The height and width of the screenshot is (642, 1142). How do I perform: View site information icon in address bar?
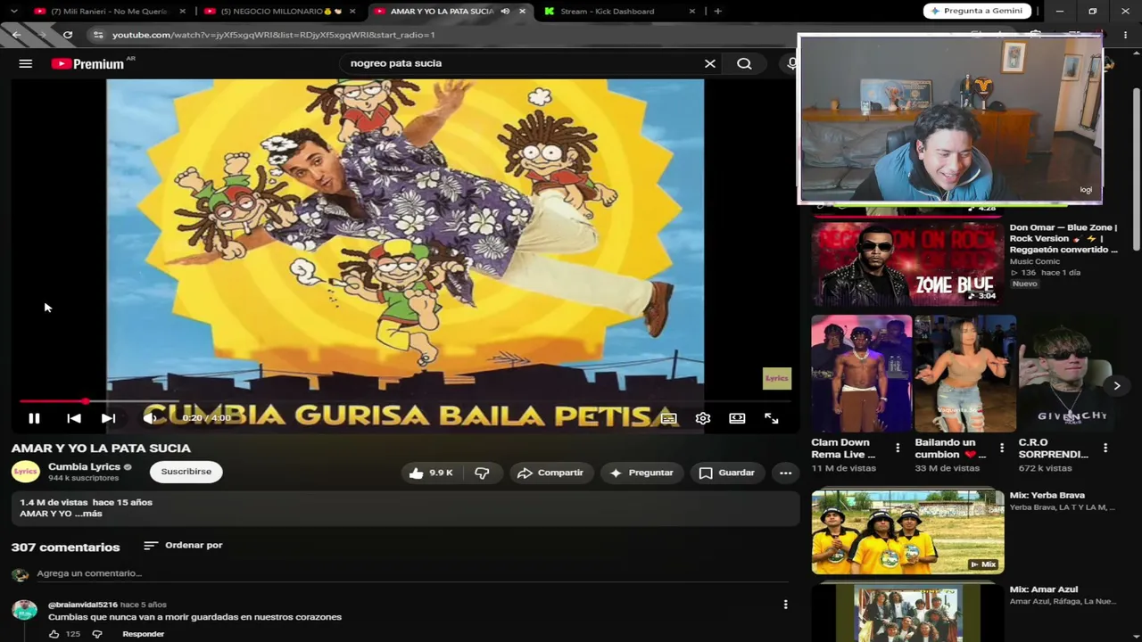pyautogui.click(x=98, y=35)
